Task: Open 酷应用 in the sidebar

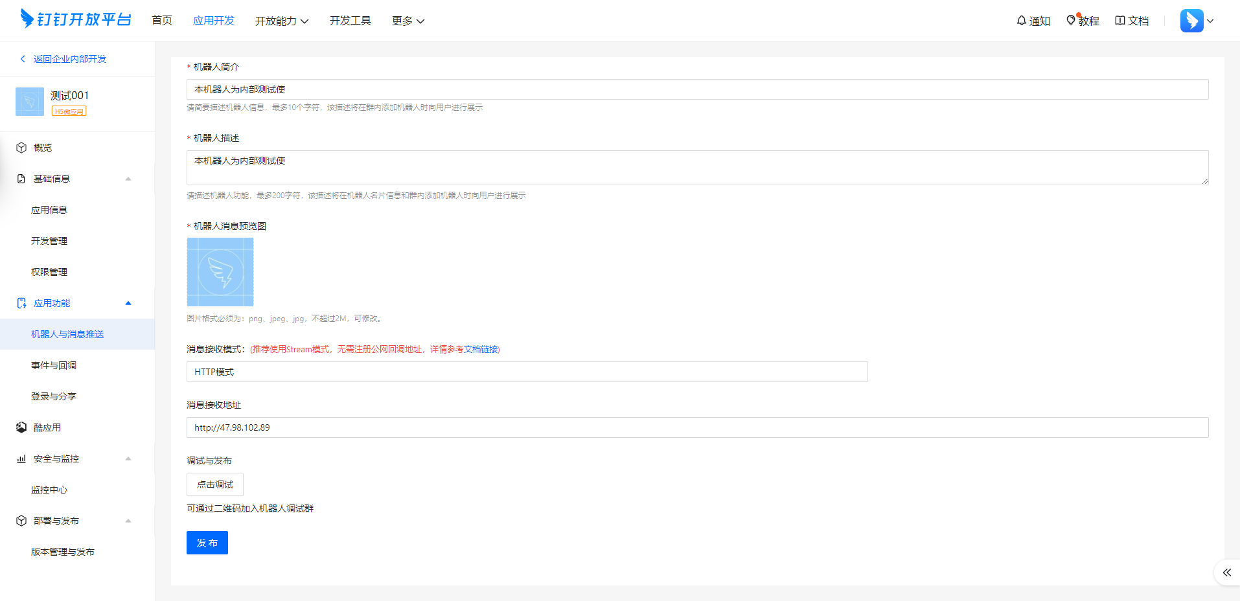Action: coord(47,427)
